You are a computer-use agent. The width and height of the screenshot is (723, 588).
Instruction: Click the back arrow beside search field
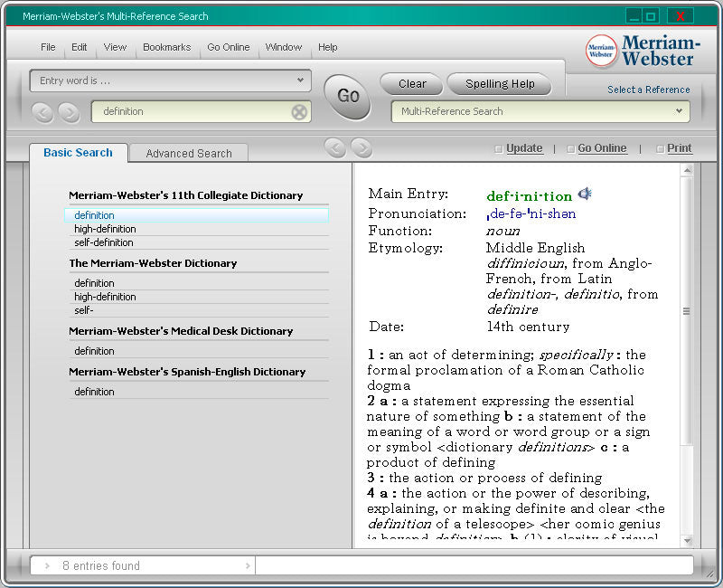click(42, 112)
